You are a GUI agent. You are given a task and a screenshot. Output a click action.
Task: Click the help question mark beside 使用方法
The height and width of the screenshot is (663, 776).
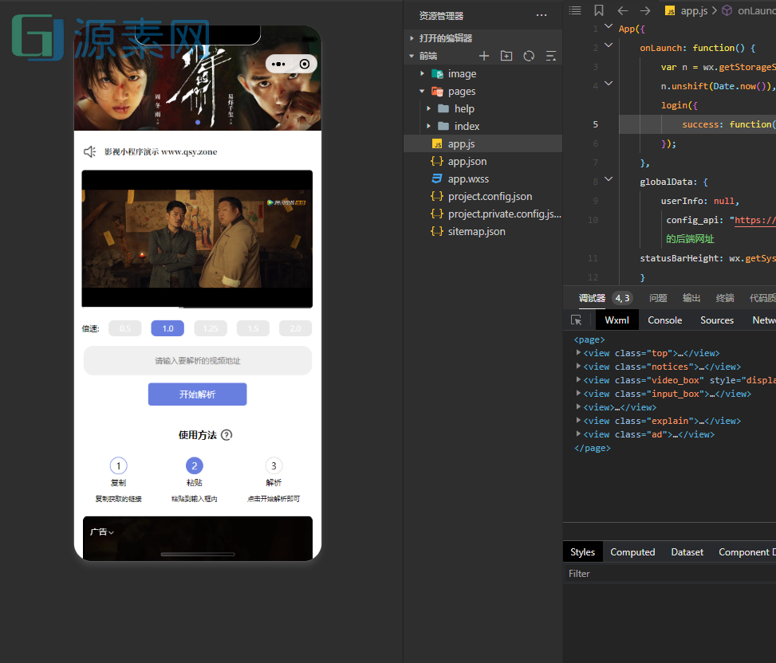[226, 435]
